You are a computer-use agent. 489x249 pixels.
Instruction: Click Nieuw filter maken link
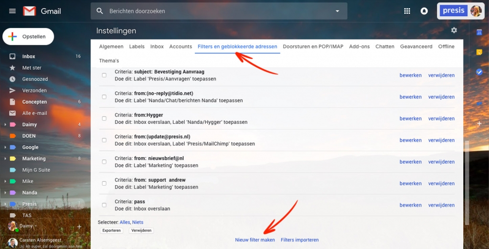(255, 240)
